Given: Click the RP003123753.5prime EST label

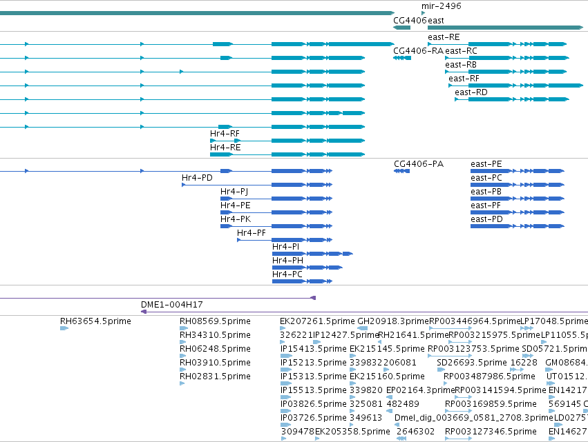Looking at the screenshot, I should [473, 349].
